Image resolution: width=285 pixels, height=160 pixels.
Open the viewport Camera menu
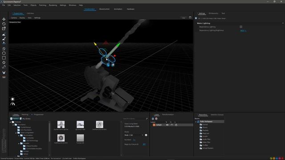(x=14, y=18)
